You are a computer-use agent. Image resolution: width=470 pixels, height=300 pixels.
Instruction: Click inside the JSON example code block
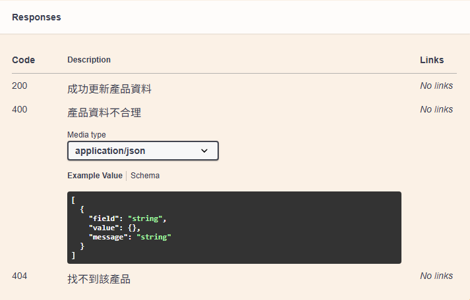point(235,228)
